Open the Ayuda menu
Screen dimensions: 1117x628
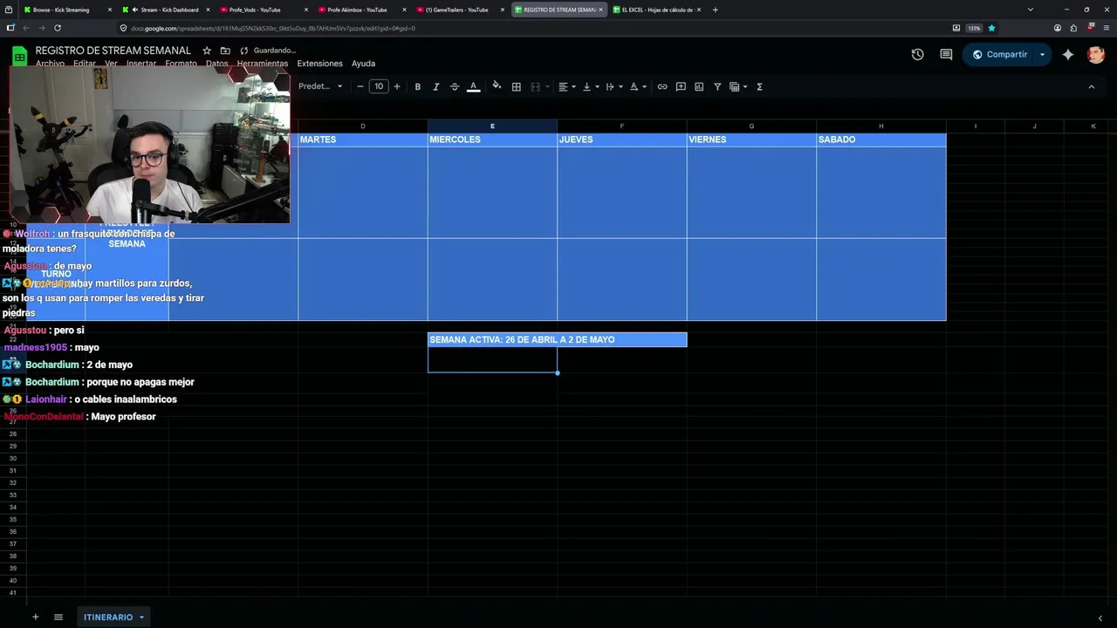363,64
